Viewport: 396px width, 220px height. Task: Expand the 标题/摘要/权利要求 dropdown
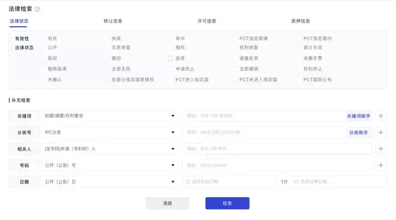click(109, 116)
